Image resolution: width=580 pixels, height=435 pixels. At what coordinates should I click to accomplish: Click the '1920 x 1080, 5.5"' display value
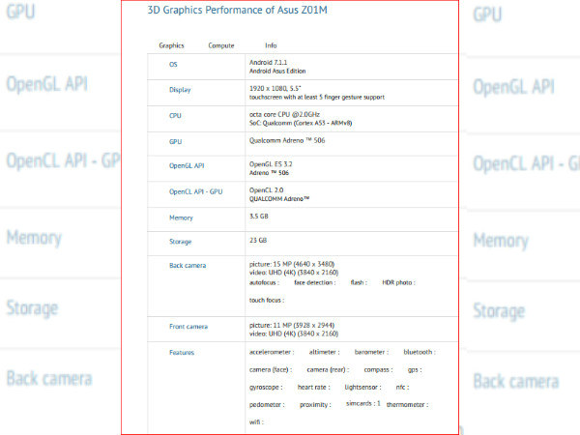click(275, 88)
